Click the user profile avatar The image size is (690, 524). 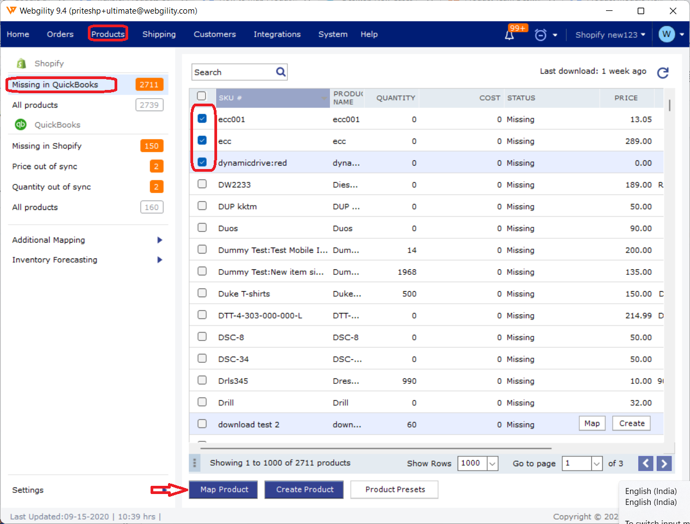[667, 34]
